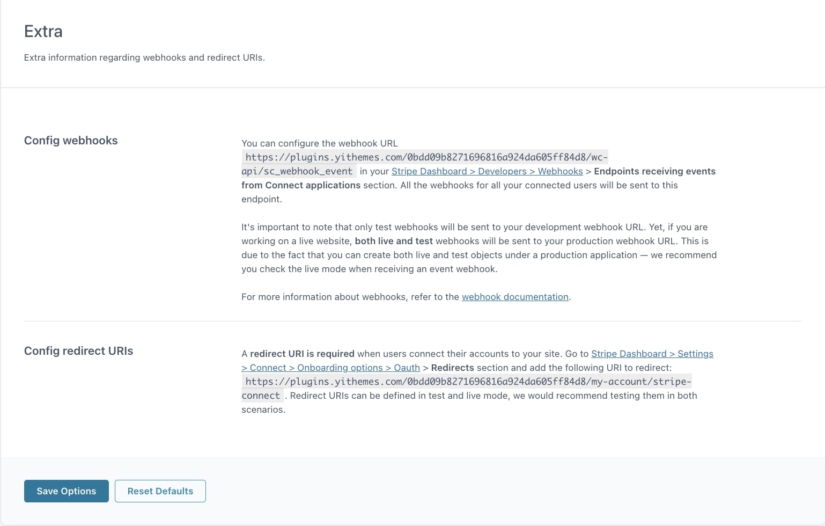Viewport: 825px width, 526px height.
Task: Follow the Stripe Dashboard > Settings link
Action: pyautogui.click(x=652, y=354)
